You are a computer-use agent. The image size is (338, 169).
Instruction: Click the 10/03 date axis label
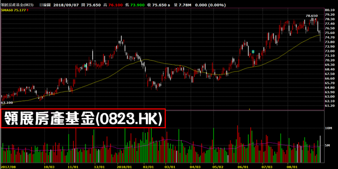pos(49,167)
